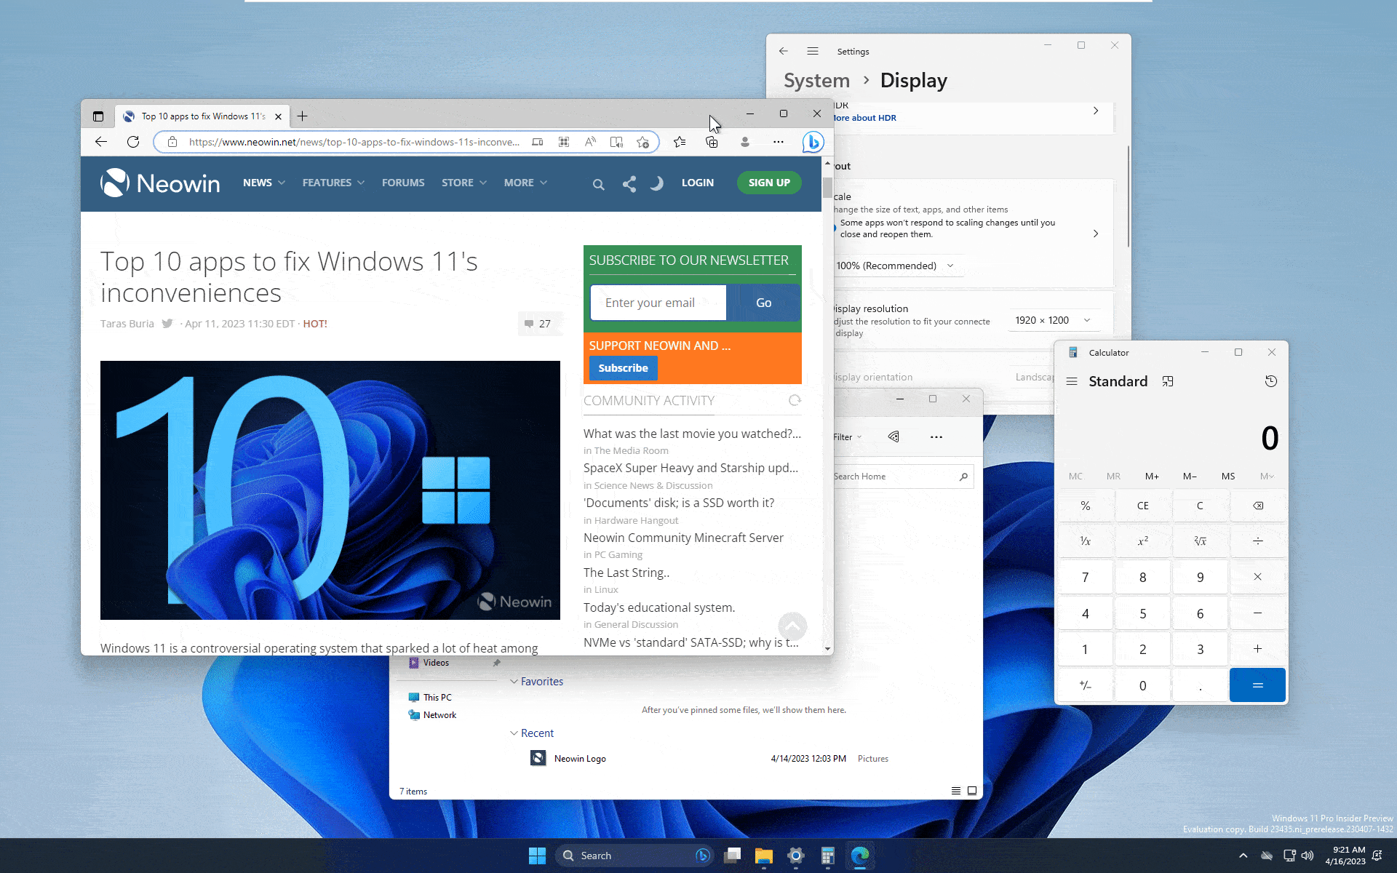Viewport: 1397px width, 873px height.
Task: Click the Bing search icon in browser toolbar
Action: tap(813, 141)
